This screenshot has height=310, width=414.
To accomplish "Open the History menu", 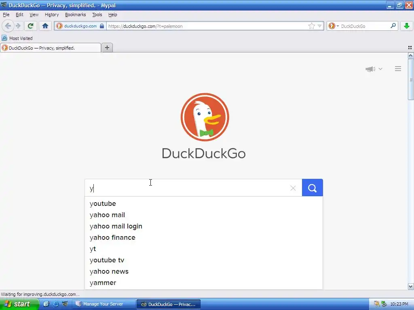I will pos(52,15).
